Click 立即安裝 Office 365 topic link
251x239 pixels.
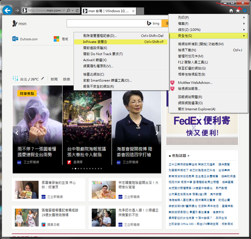click(x=193, y=224)
